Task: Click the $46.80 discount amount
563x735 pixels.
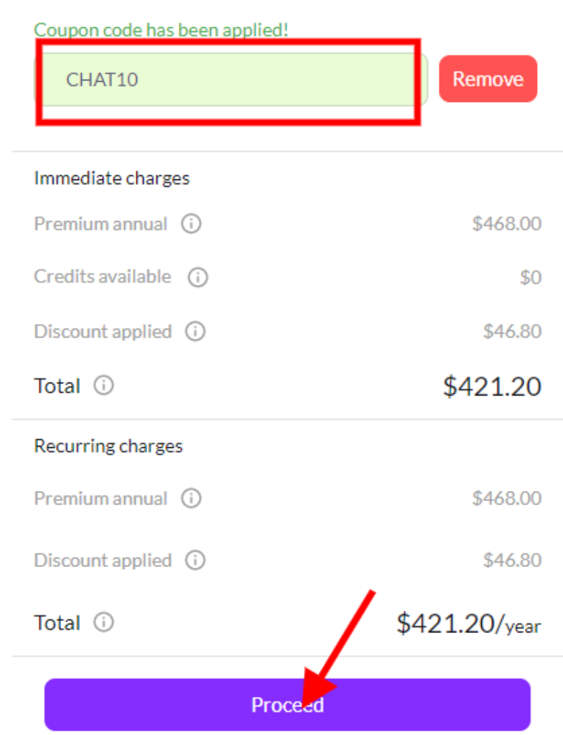Action: [514, 332]
